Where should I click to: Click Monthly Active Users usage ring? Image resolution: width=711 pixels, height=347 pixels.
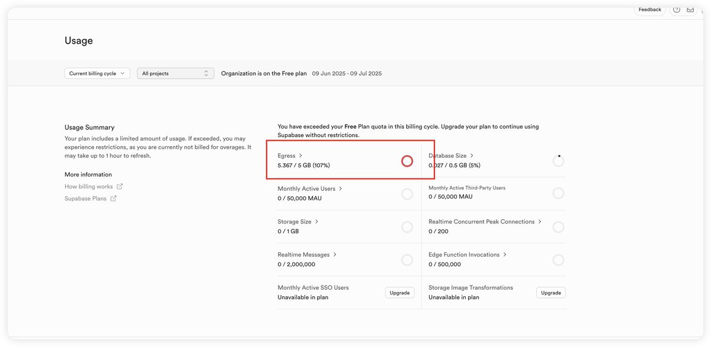point(407,193)
